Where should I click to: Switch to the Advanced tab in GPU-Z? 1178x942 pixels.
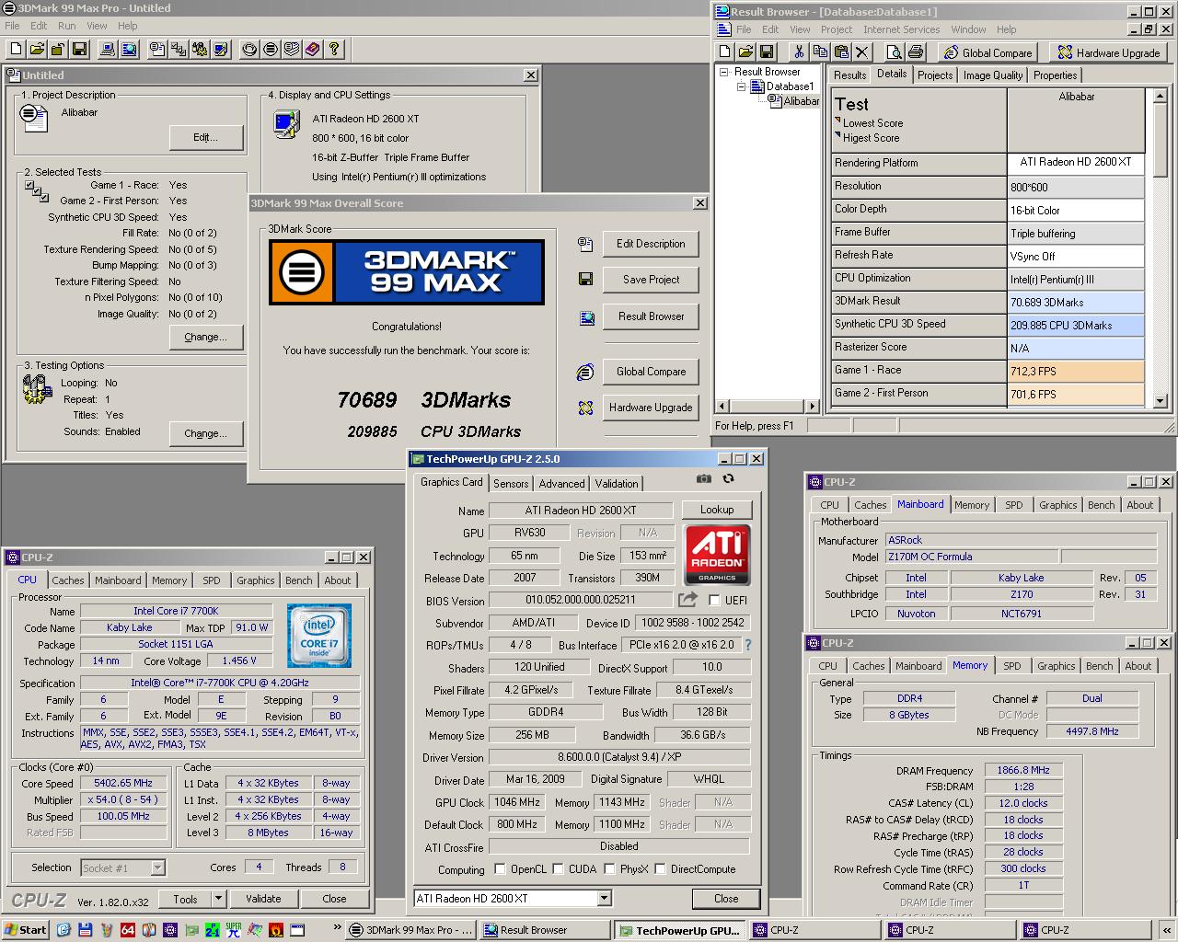(x=561, y=484)
